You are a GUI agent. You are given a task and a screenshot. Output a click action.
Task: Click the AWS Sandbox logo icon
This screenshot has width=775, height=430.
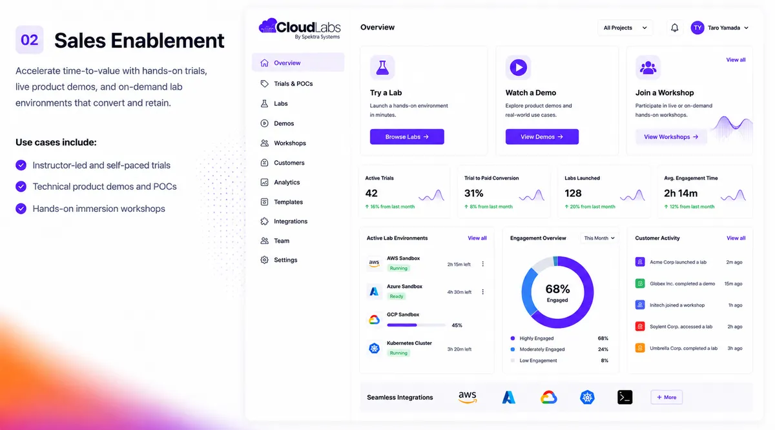pos(374,263)
